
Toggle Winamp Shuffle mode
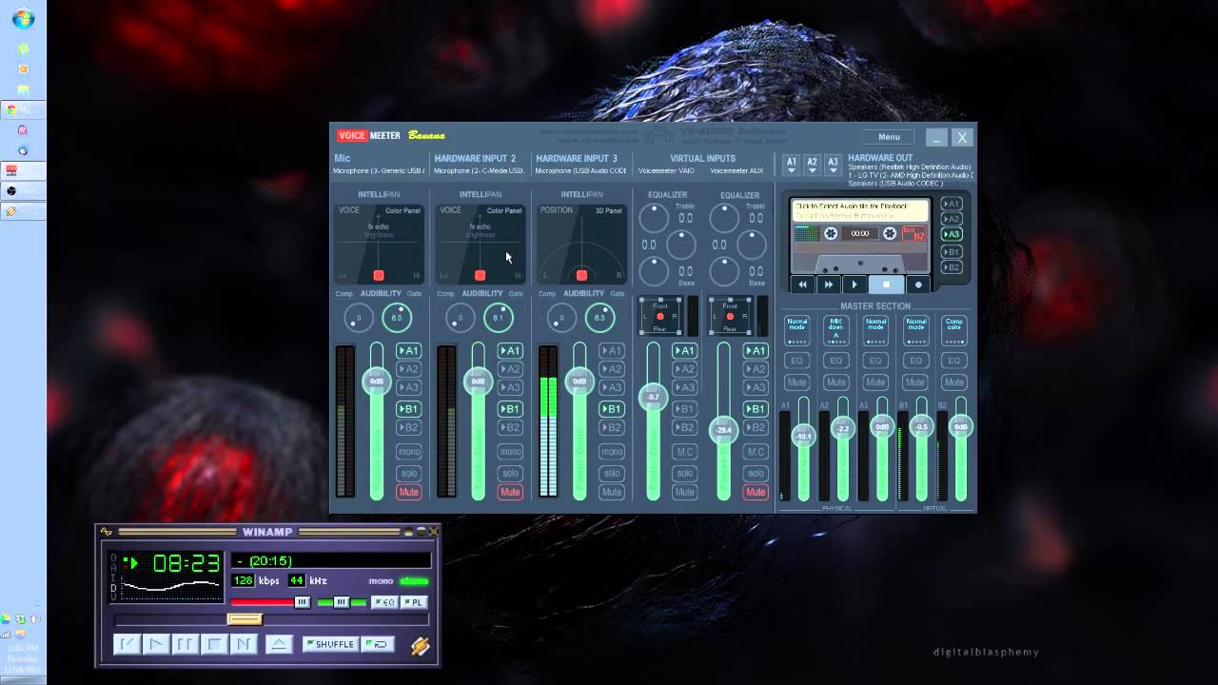coord(330,644)
